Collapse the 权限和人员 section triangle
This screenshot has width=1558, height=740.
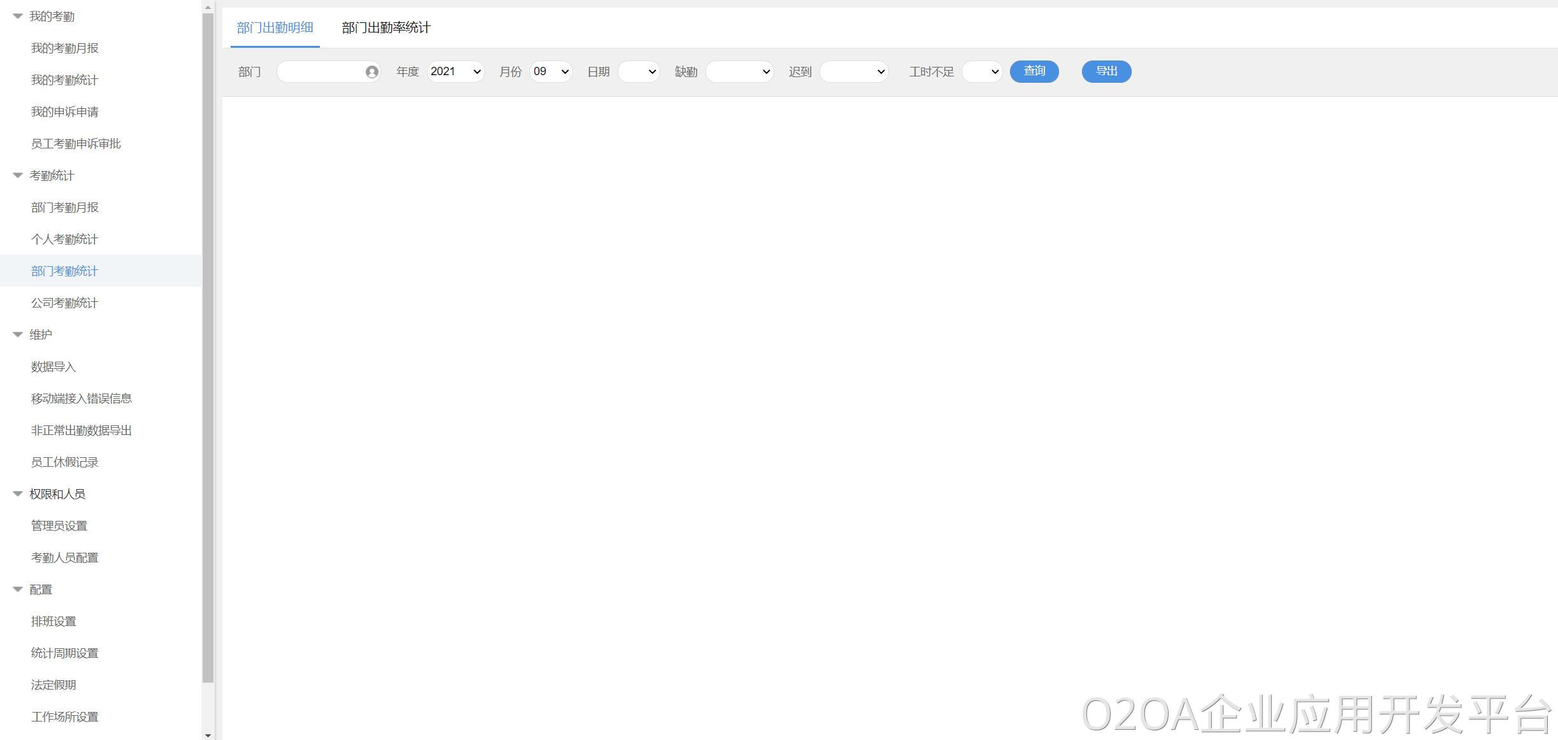18,494
